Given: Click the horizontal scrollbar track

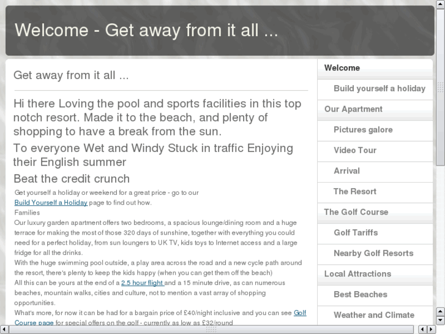Looking at the screenshot, I should [x=214, y=329].
